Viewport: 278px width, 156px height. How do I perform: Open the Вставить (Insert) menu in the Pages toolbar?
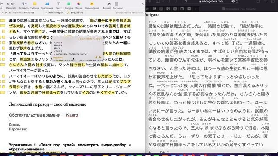click(24, 4)
